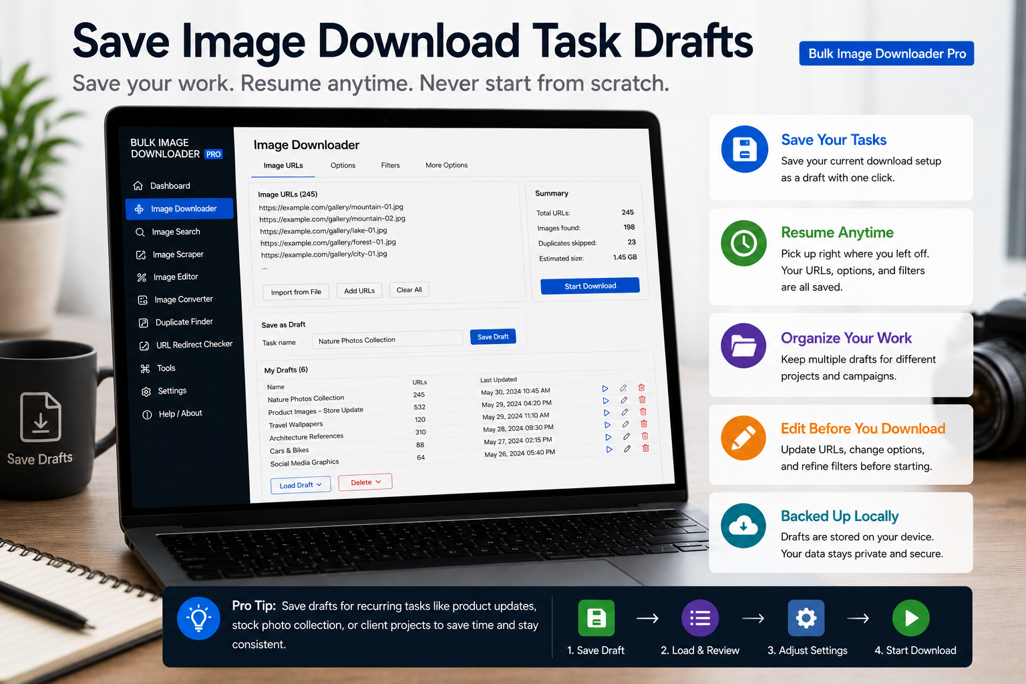Click the Edit Before You Download pencil icon

click(743, 438)
